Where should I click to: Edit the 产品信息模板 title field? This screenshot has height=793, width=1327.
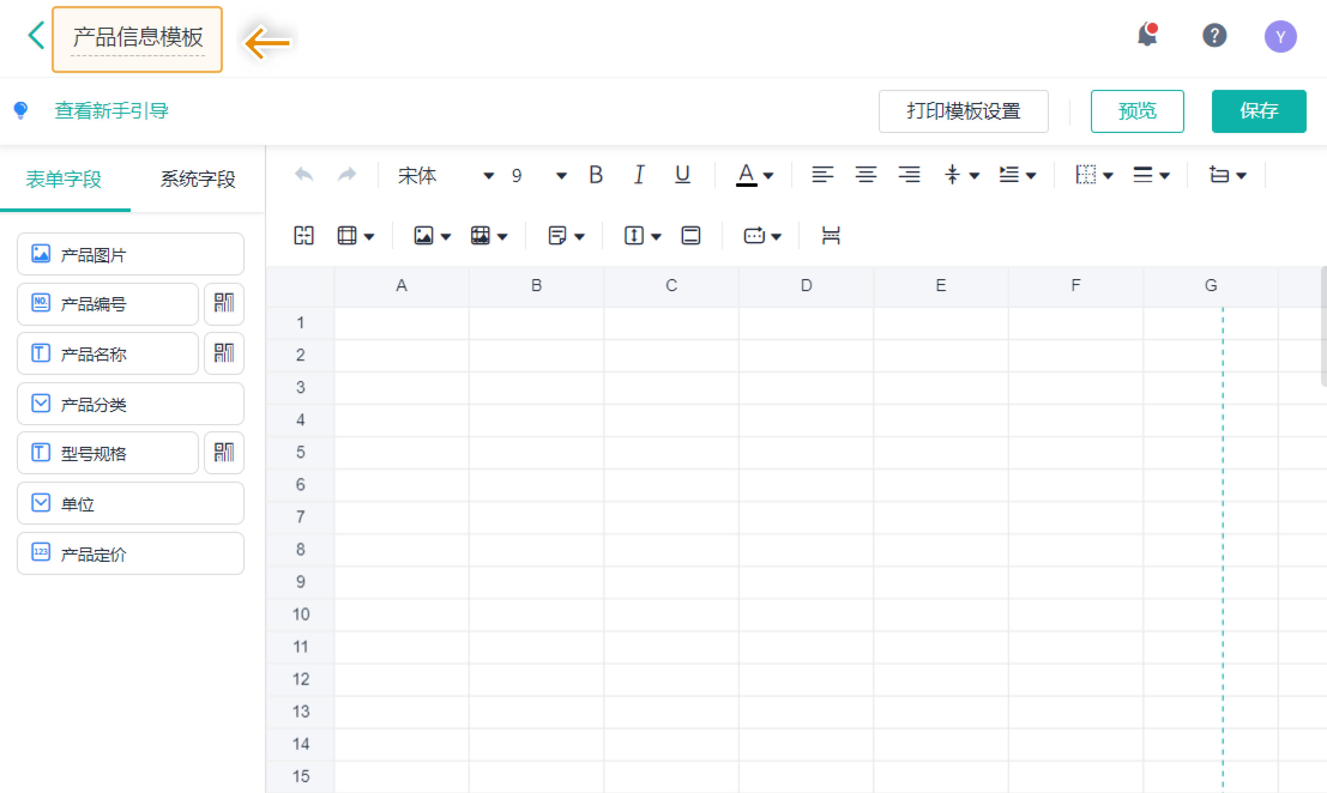click(x=138, y=38)
